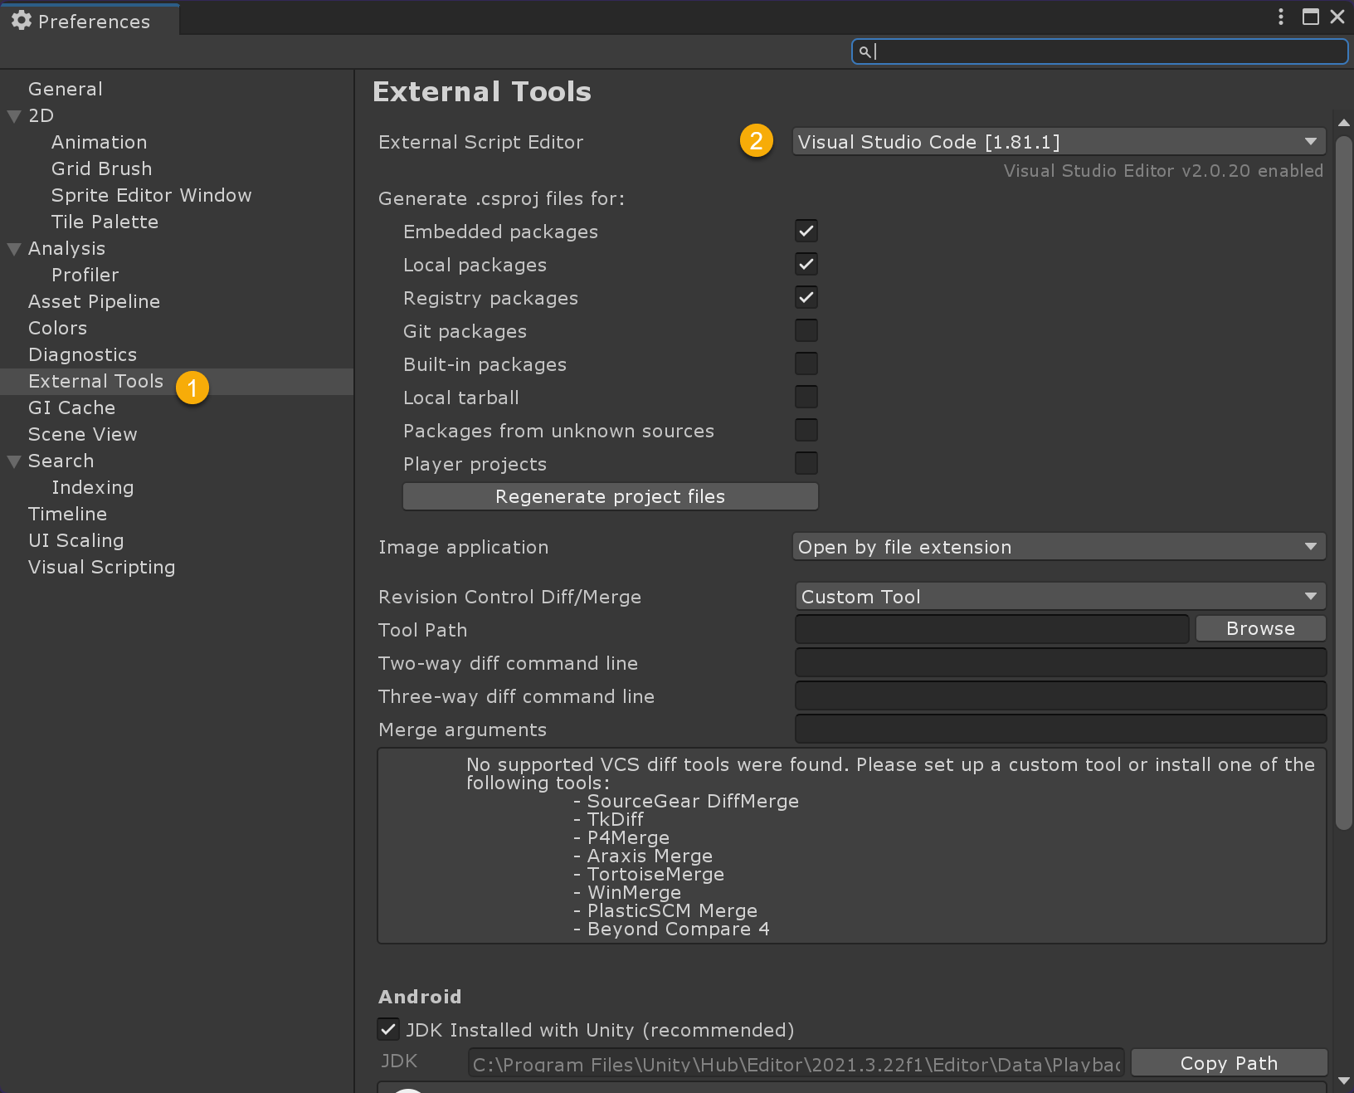Click Regenerate project files button
The image size is (1354, 1093).
pyautogui.click(x=611, y=496)
